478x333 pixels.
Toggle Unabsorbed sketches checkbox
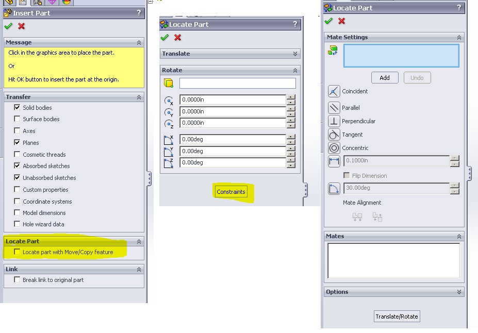(17, 177)
